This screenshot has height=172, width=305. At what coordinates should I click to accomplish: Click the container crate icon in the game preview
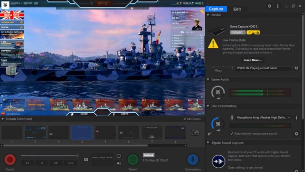click(10, 71)
